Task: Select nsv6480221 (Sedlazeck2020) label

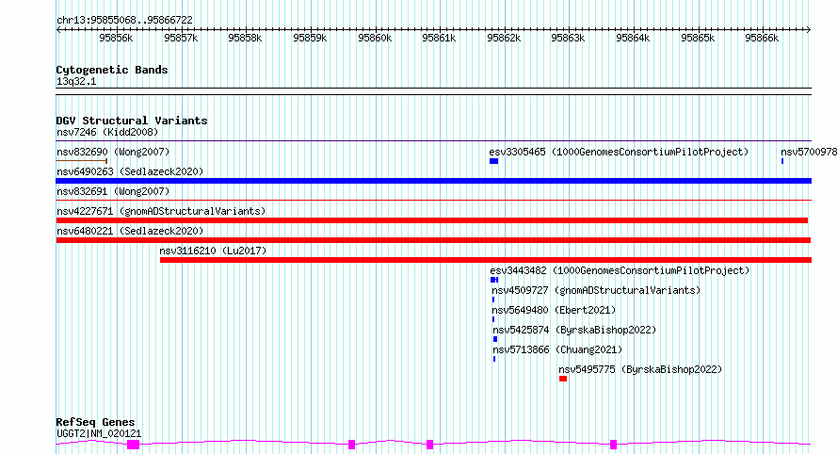Action: (x=130, y=231)
